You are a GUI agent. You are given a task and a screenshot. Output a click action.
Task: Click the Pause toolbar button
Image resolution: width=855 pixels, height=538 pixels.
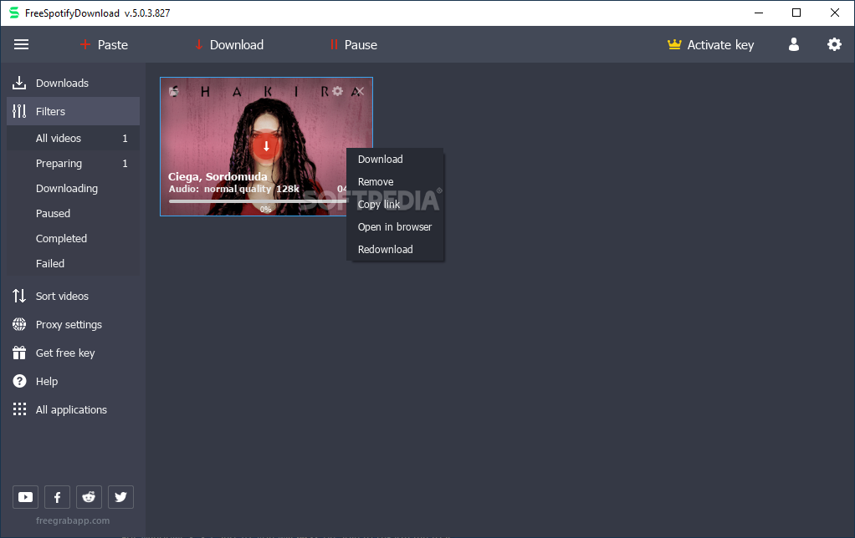(x=353, y=44)
